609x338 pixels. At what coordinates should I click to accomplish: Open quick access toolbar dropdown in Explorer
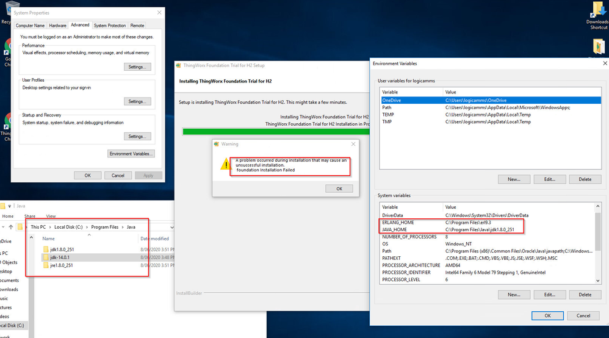pos(10,206)
